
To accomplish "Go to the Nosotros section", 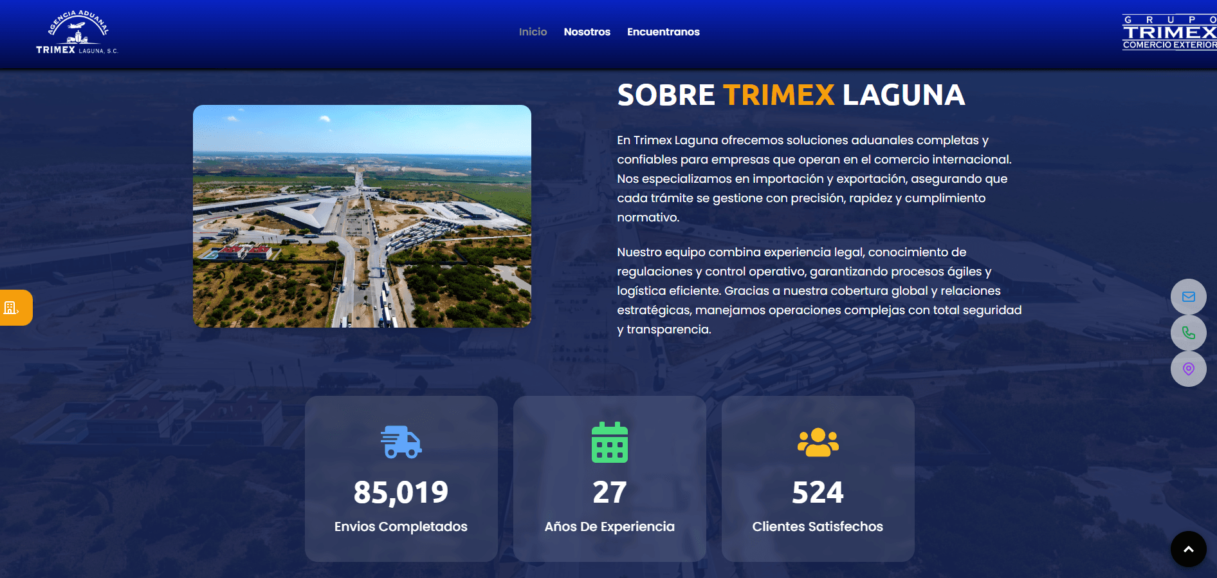I will coord(587,32).
